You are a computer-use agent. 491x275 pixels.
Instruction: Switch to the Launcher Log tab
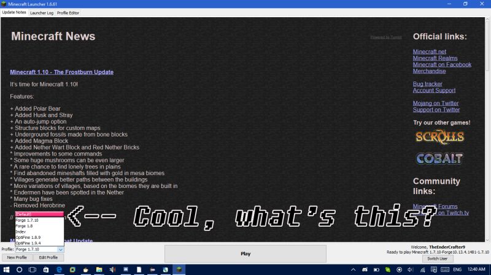click(42, 13)
